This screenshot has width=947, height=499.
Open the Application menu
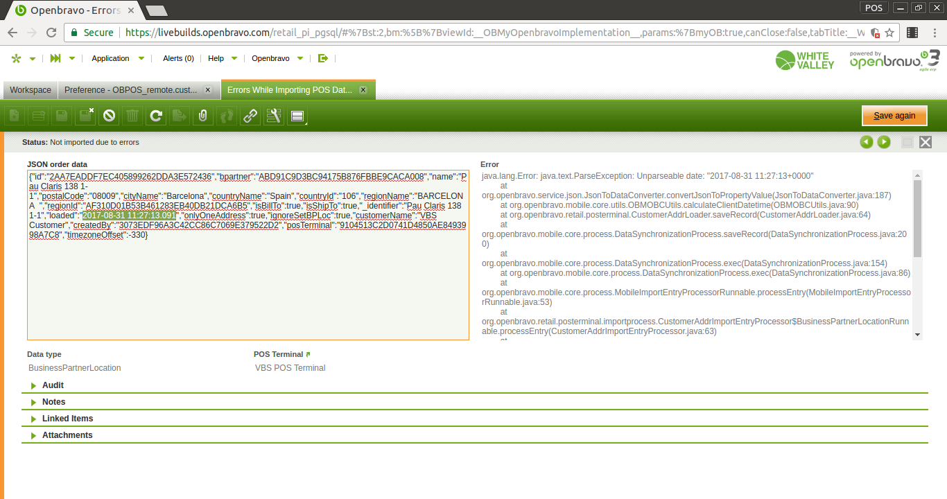pos(110,59)
